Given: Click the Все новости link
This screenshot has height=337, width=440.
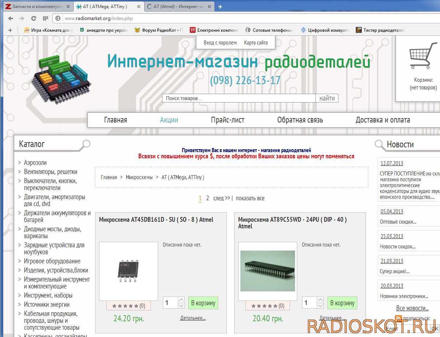Looking at the screenshot, I should [412, 308].
